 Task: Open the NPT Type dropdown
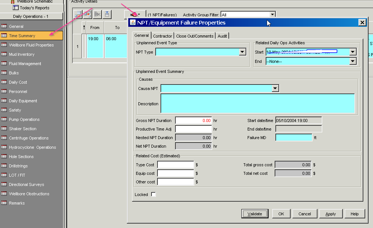[x=243, y=52]
